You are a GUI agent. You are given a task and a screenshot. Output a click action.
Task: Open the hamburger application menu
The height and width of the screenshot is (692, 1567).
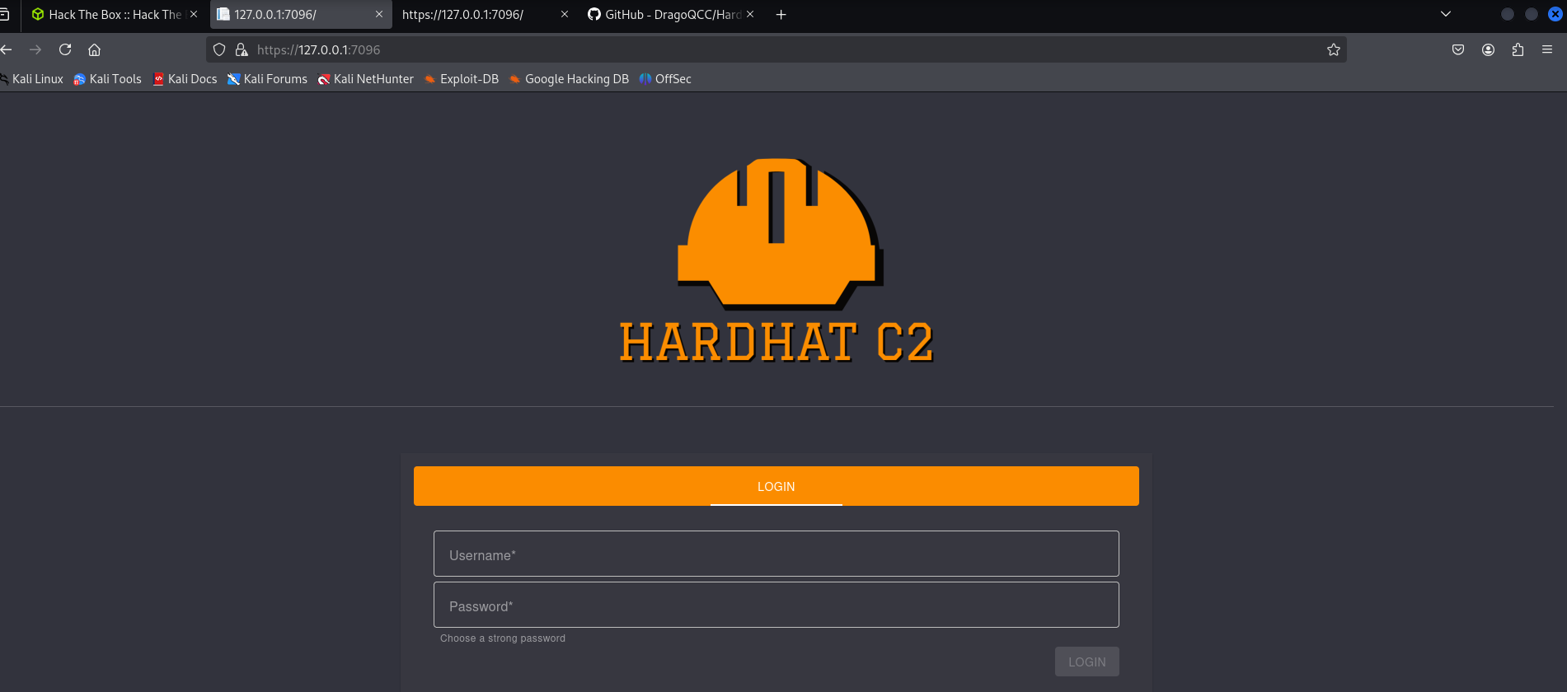click(1547, 49)
